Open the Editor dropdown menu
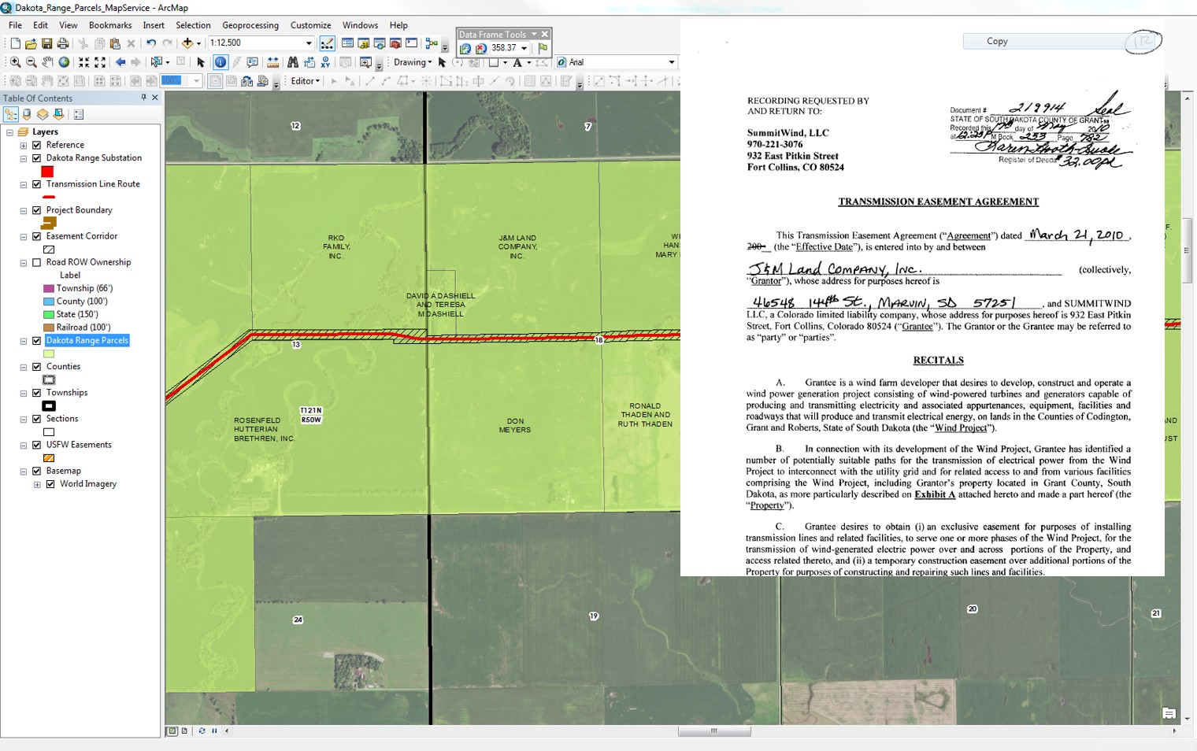Viewport: 1197px width, 751px height. (305, 81)
